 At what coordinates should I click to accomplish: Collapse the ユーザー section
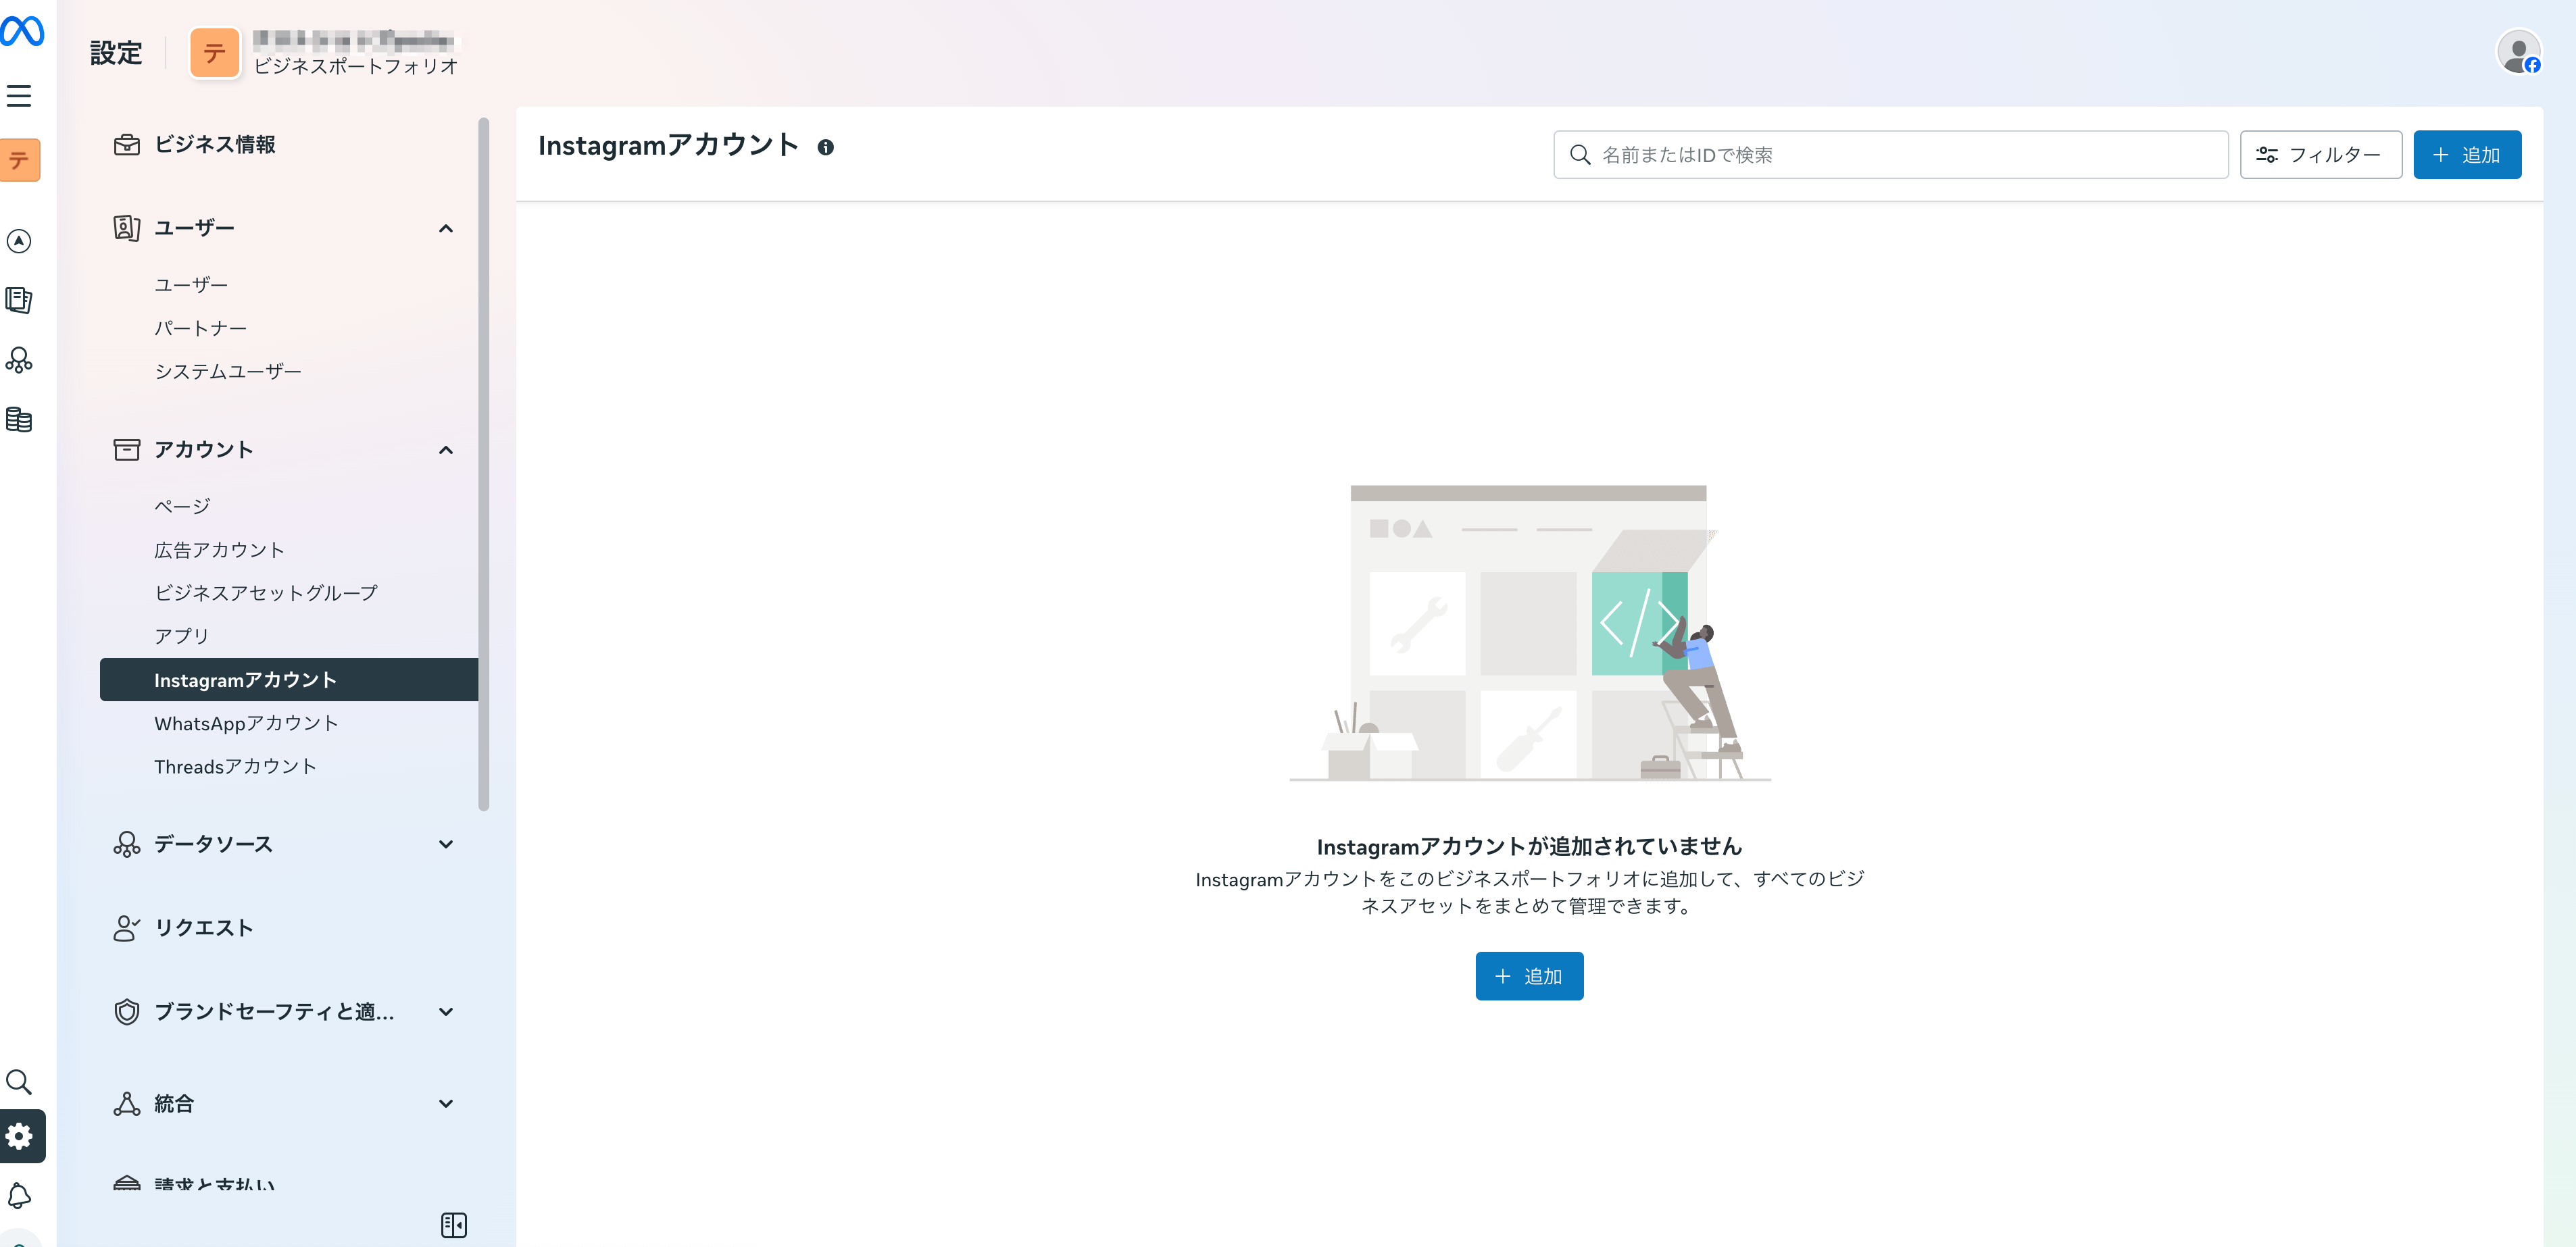pyautogui.click(x=446, y=229)
